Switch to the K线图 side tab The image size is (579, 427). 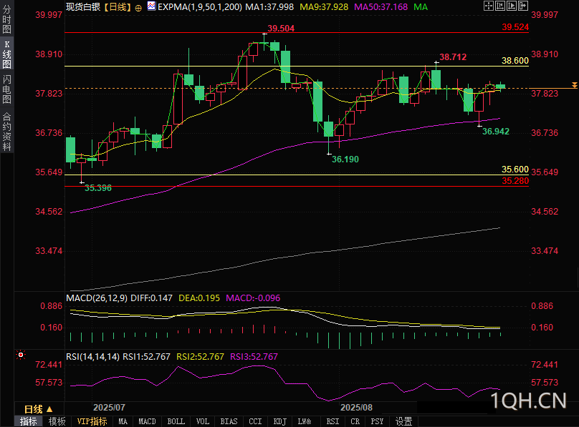[x=6, y=54]
